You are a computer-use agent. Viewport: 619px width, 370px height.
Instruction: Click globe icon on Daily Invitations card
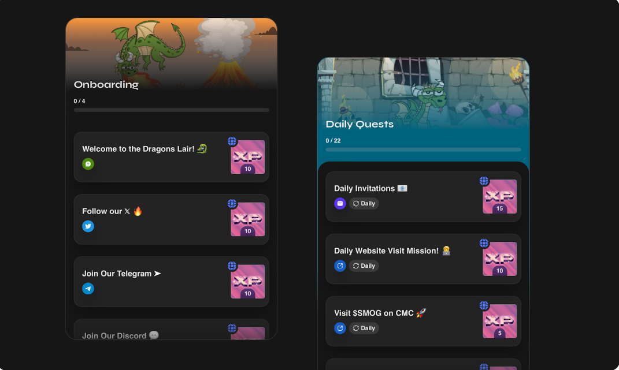click(484, 181)
